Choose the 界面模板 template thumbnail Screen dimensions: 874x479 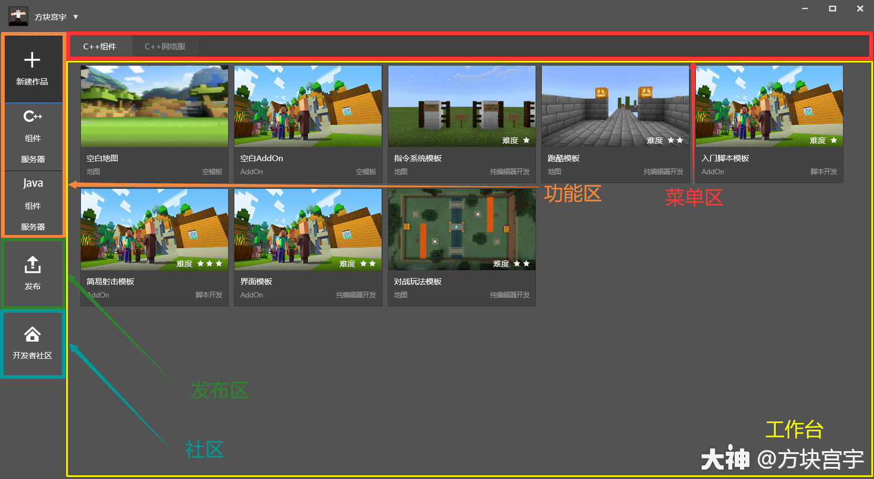pyautogui.click(x=308, y=229)
